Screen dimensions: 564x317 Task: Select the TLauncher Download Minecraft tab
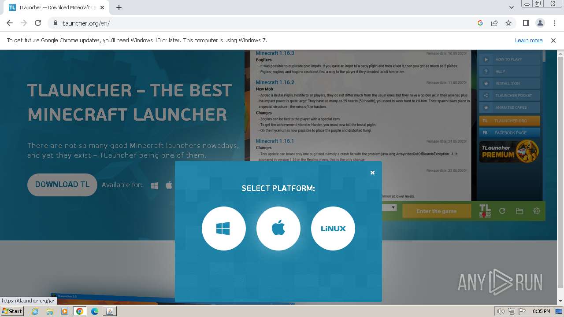point(57,7)
